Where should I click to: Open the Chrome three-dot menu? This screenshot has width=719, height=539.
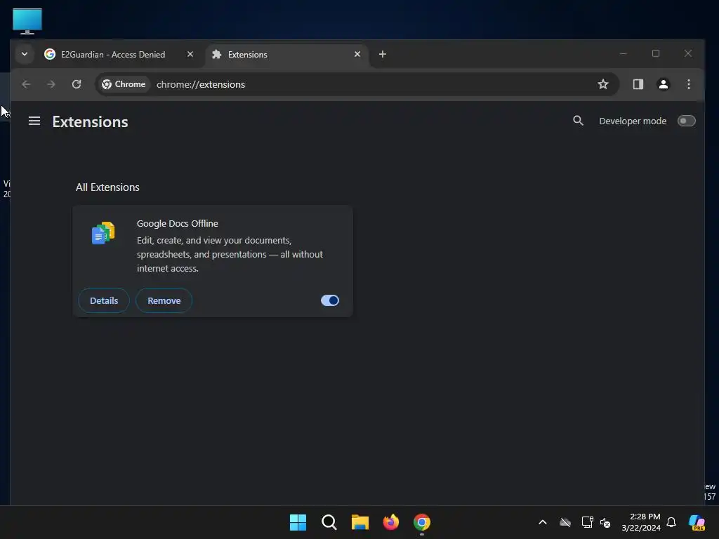click(689, 84)
